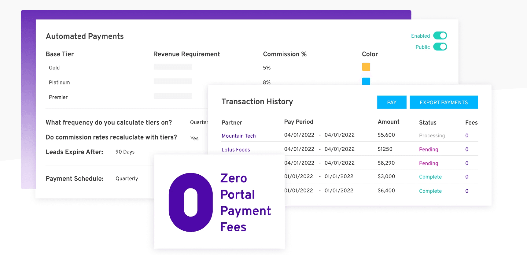Click the Platinum 8% commission value
Image resolution: width=527 pixels, height=260 pixels.
267,83
